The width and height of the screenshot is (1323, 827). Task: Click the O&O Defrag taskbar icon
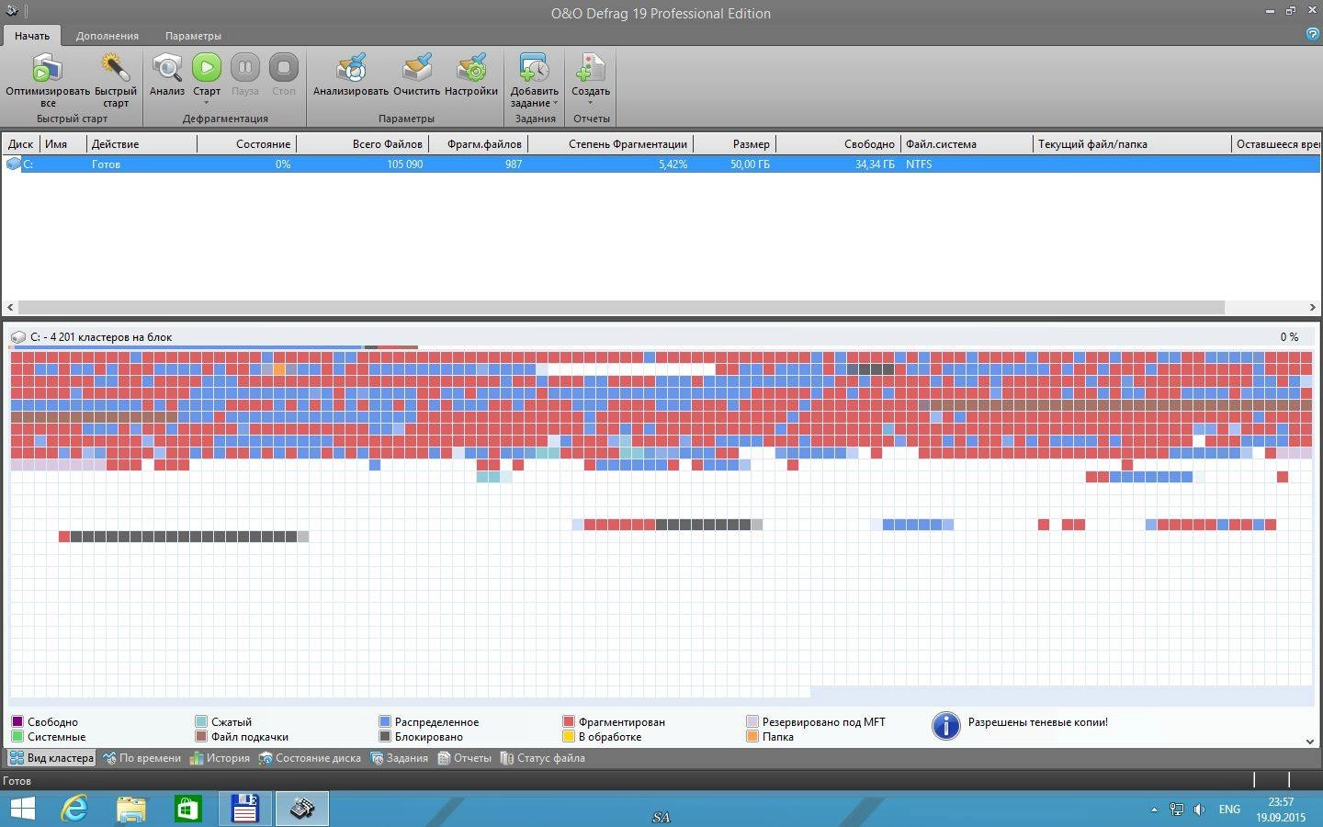pyautogui.click(x=301, y=809)
